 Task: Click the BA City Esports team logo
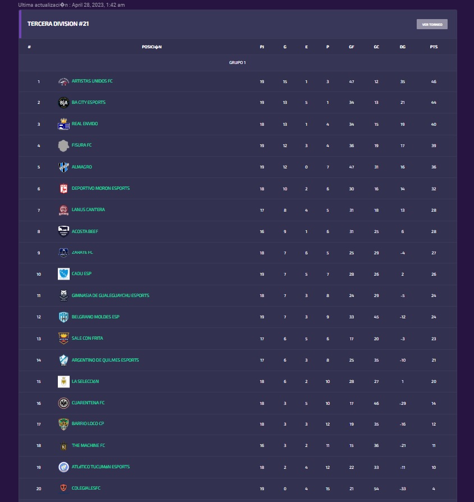click(63, 102)
